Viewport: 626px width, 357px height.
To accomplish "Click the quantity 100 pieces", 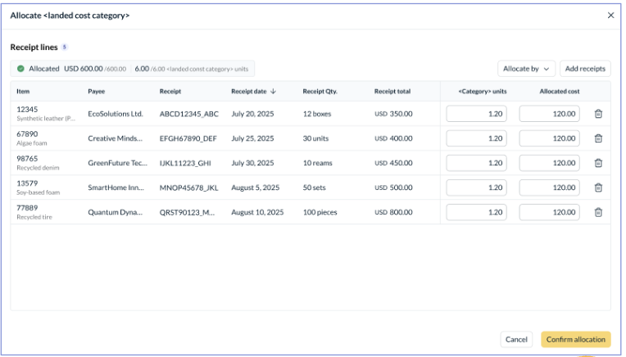I will coord(320,212).
